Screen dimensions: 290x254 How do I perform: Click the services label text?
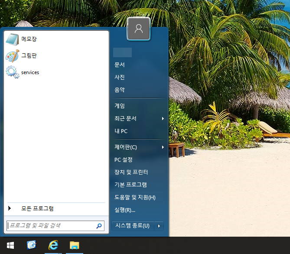pos(30,72)
